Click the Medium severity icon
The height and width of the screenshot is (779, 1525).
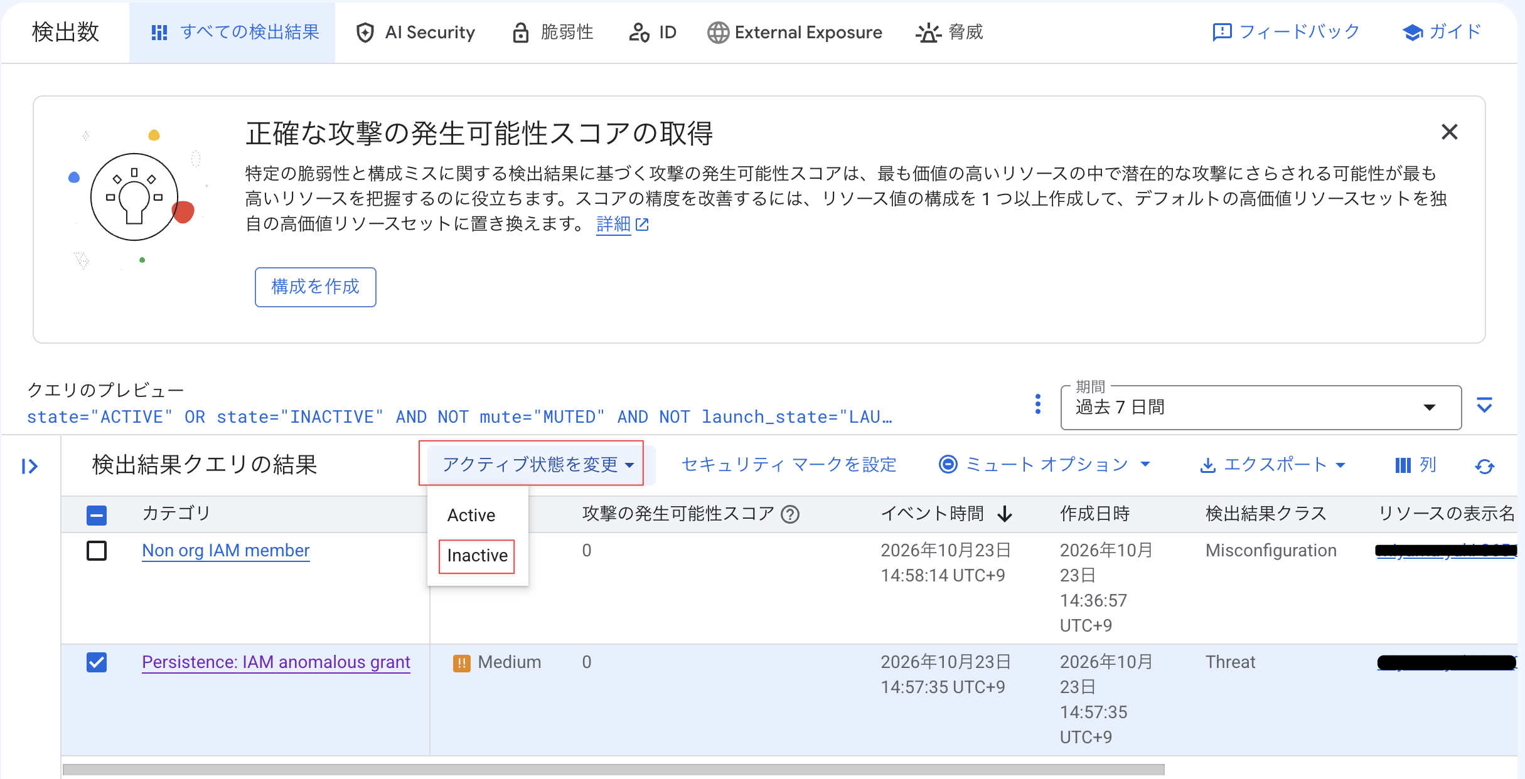coord(462,663)
